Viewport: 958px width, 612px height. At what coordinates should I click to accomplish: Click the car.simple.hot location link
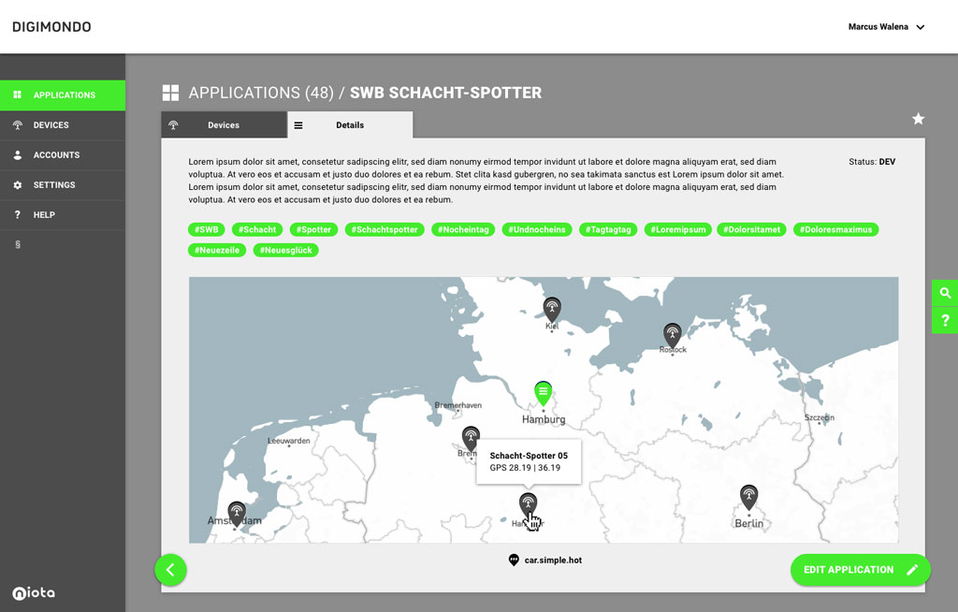pos(553,560)
